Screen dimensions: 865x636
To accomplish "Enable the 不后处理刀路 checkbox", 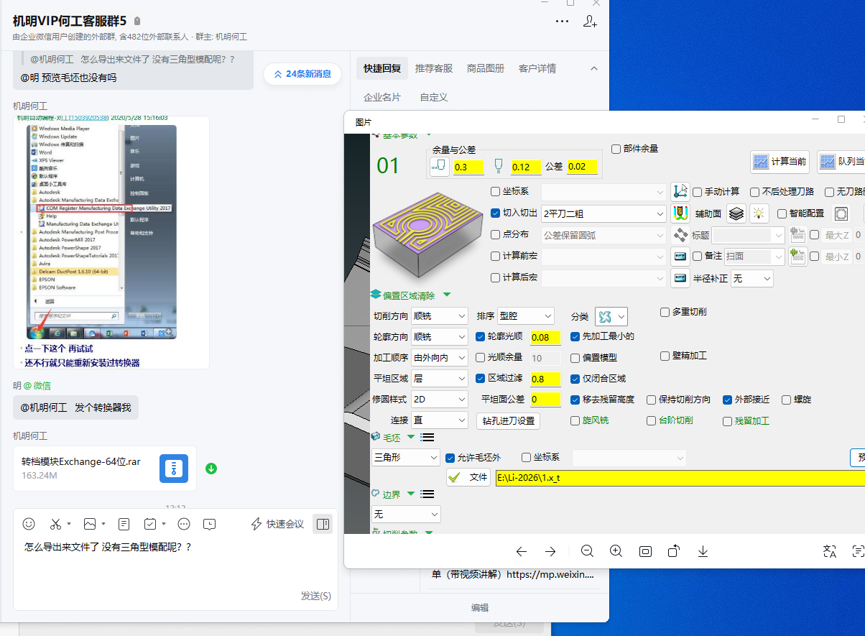I will [x=754, y=192].
